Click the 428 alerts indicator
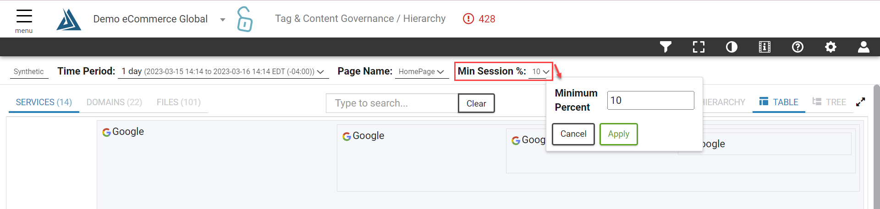The height and width of the screenshot is (209, 880). (x=479, y=19)
